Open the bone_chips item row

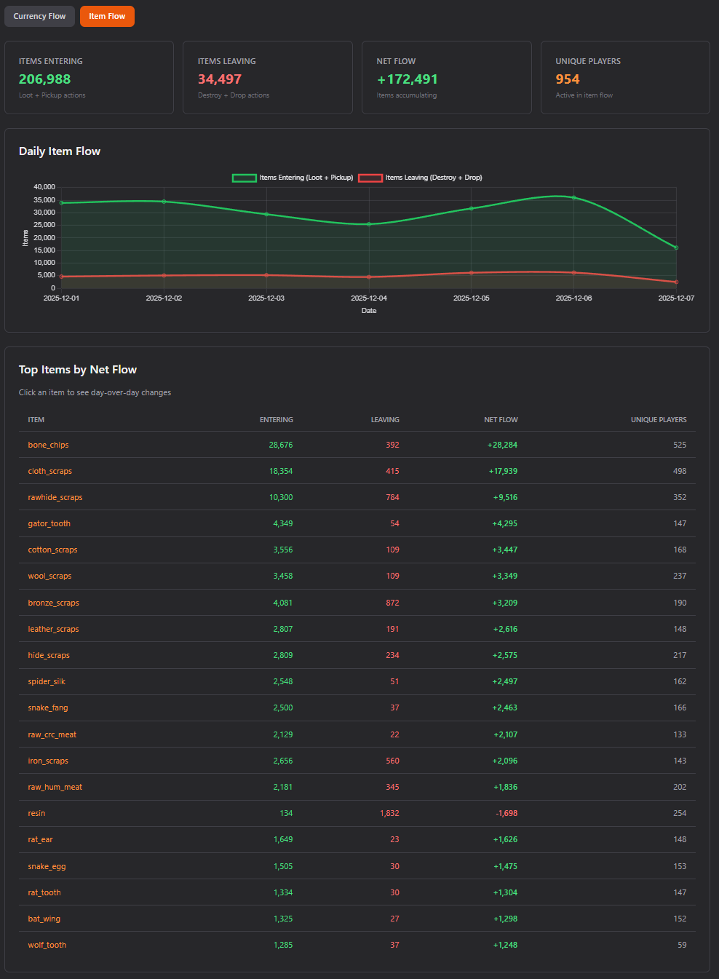[357, 445]
